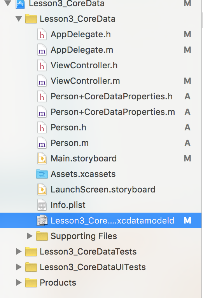This screenshot has width=203, height=298.
Task: Expand the Products group
Action: 18,282
